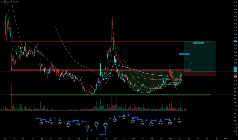Click the Jun '21 EPS data point label
Screen dimensions: 238x140
[x=105, y=125]
